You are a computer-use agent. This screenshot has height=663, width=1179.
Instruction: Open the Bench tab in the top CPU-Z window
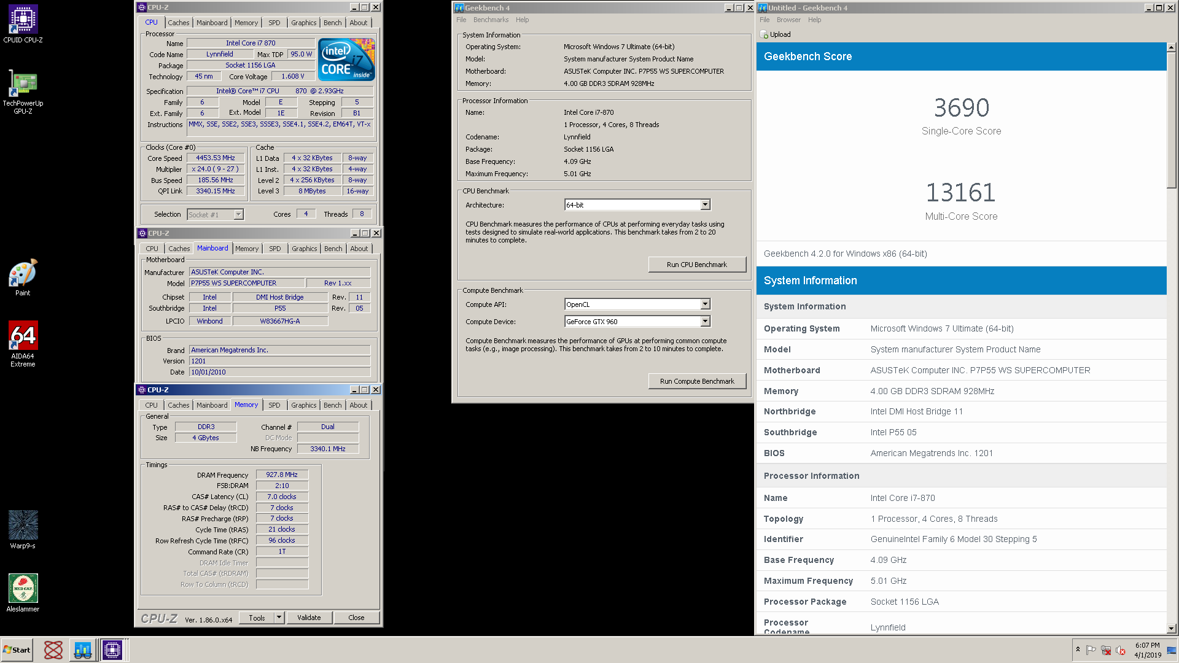pyautogui.click(x=333, y=23)
